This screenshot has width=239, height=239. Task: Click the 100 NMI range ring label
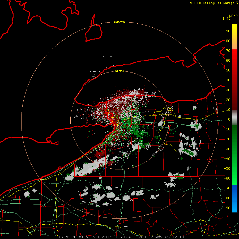point(119,22)
